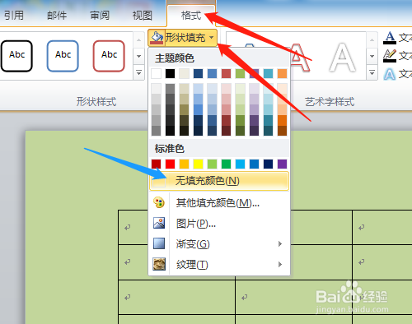This screenshot has width=412, height=324.
Task: Select the black-outlined Abc shape style
Action: (16, 56)
